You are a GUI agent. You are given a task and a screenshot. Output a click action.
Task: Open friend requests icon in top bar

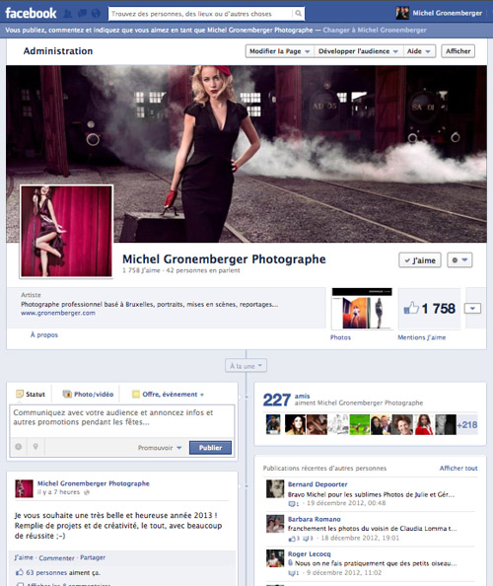point(68,14)
